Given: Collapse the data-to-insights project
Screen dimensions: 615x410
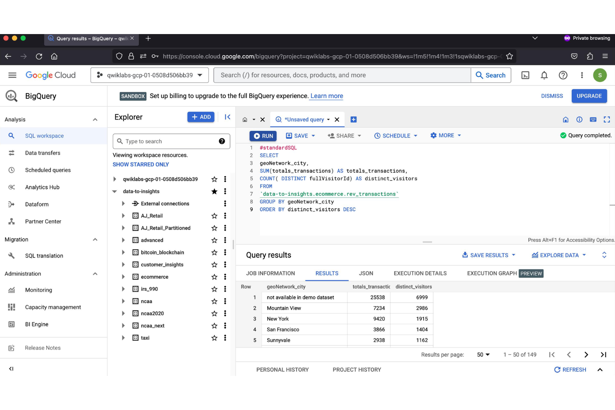Looking at the screenshot, I should (115, 191).
